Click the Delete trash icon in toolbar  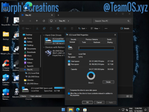click(x=72, y=28)
